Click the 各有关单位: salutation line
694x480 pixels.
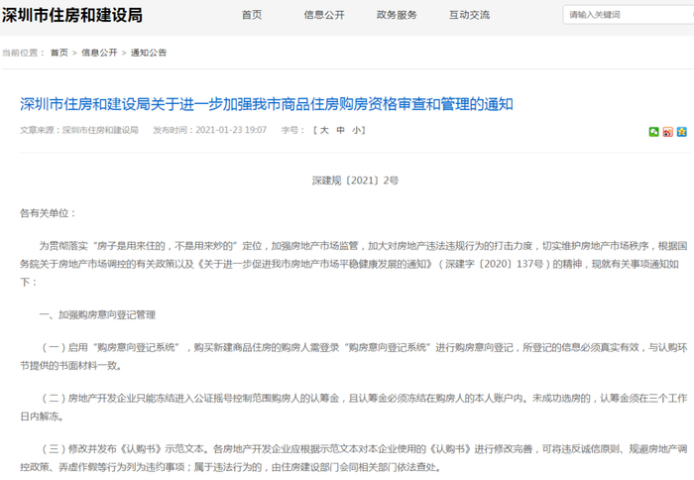click(49, 213)
